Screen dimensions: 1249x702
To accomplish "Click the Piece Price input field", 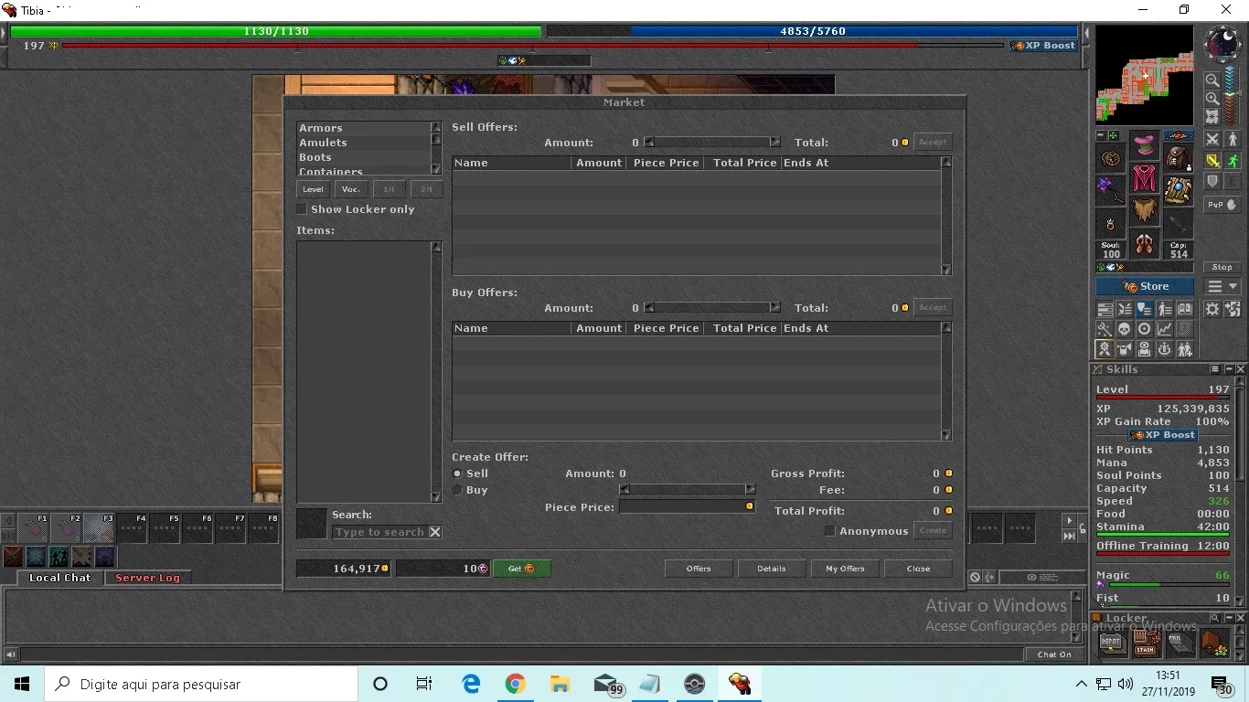I will pos(688,506).
